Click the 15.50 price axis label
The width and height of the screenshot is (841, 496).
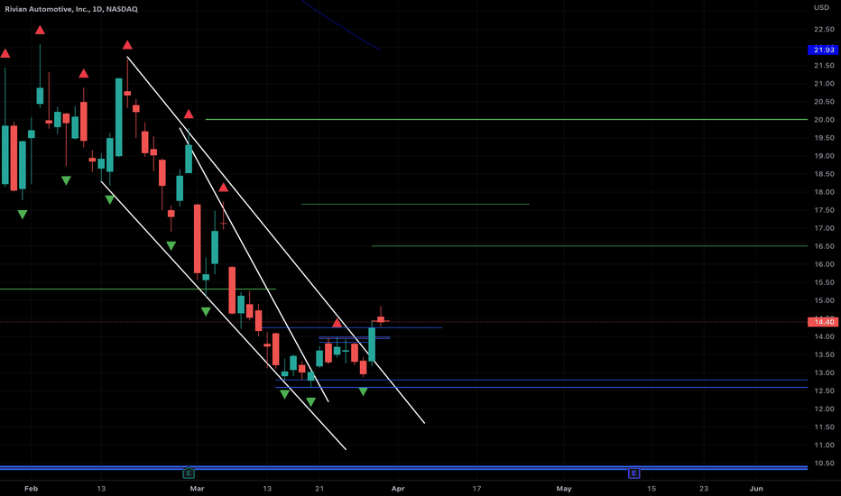tap(824, 282)
